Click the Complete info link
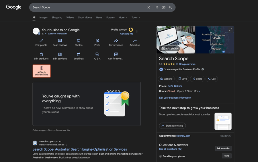Viewport: 258px width, 162px height. pyautogui.click(x=126, y=34)
